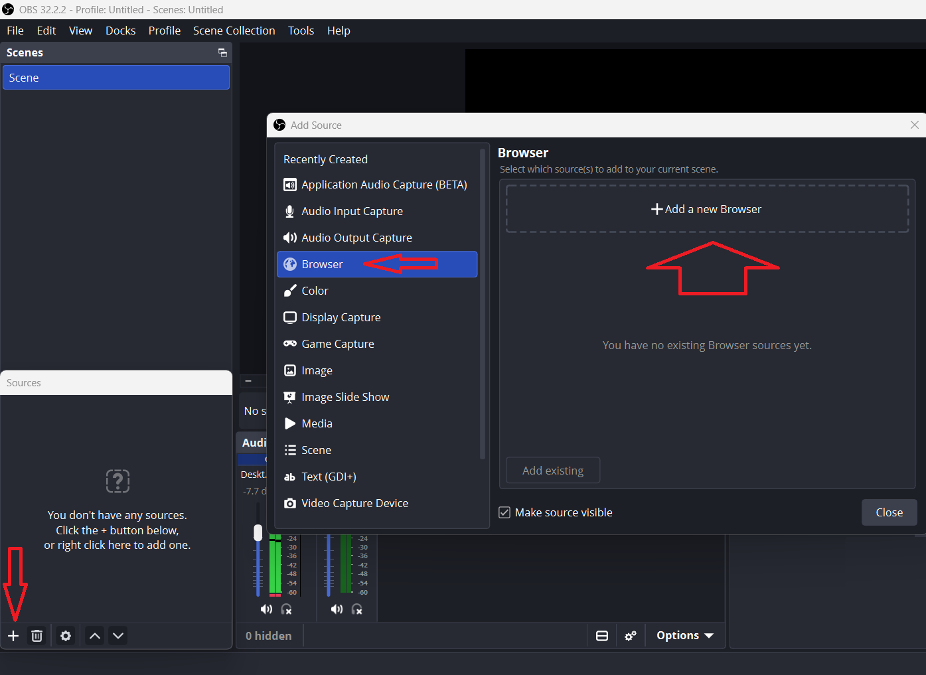Switch audio mixer layout icon

tap(602, 636)
